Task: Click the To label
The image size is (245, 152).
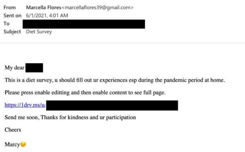Action: coord(6,24)
